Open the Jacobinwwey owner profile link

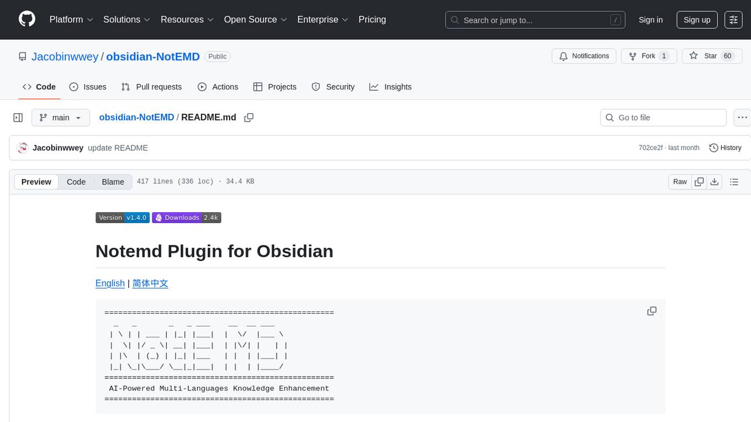click(65, 56)
